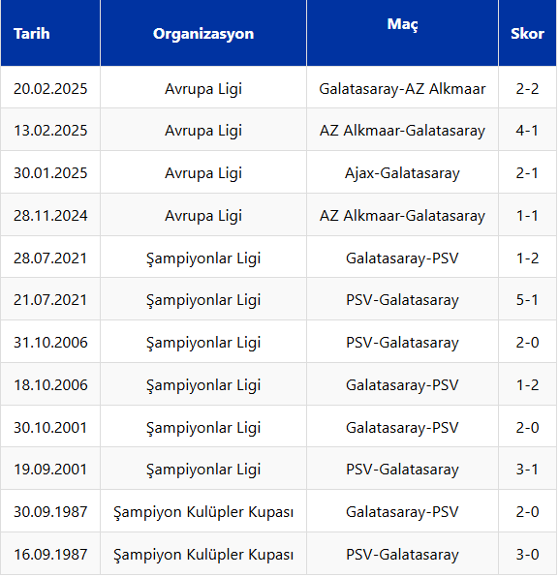Screen dimensions: 559x577
Task: Click the Organizasyon column header
Action: tap(203, 33)
